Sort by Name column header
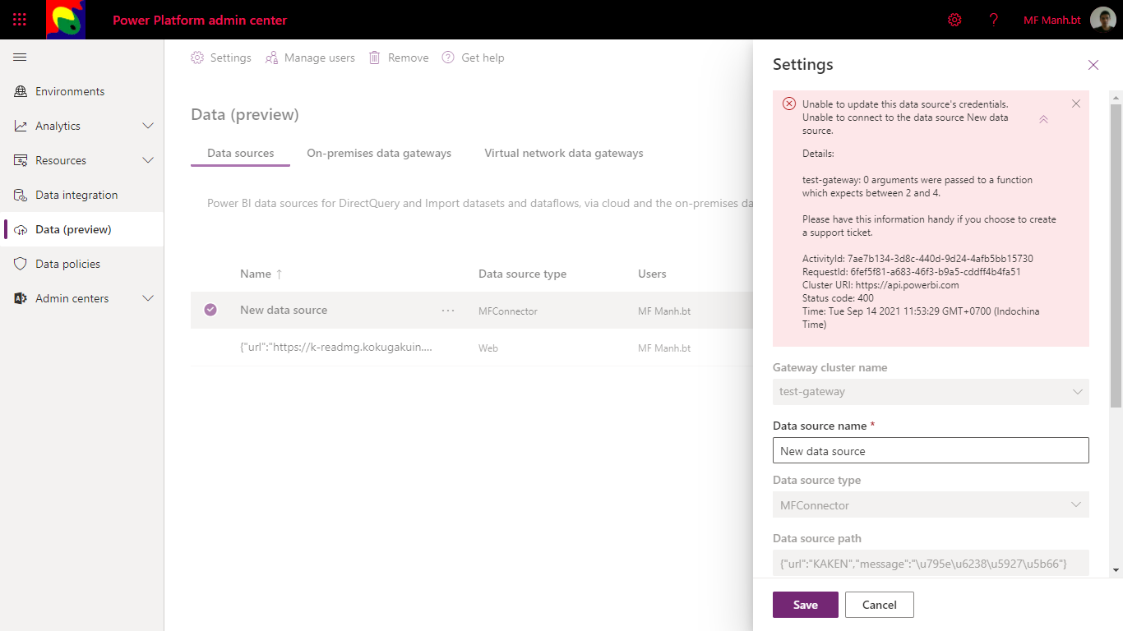Image resolution: width=1123 pixels, height=631 pixels. [x=261, y=274]
